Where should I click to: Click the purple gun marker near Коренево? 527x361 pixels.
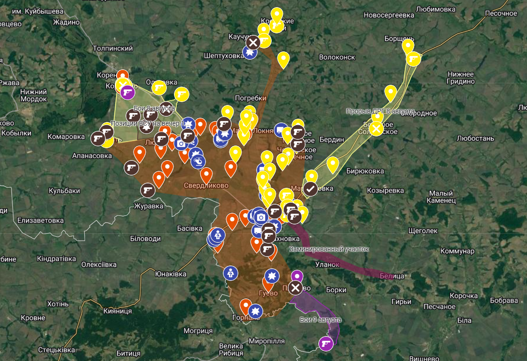click(127, 92)
